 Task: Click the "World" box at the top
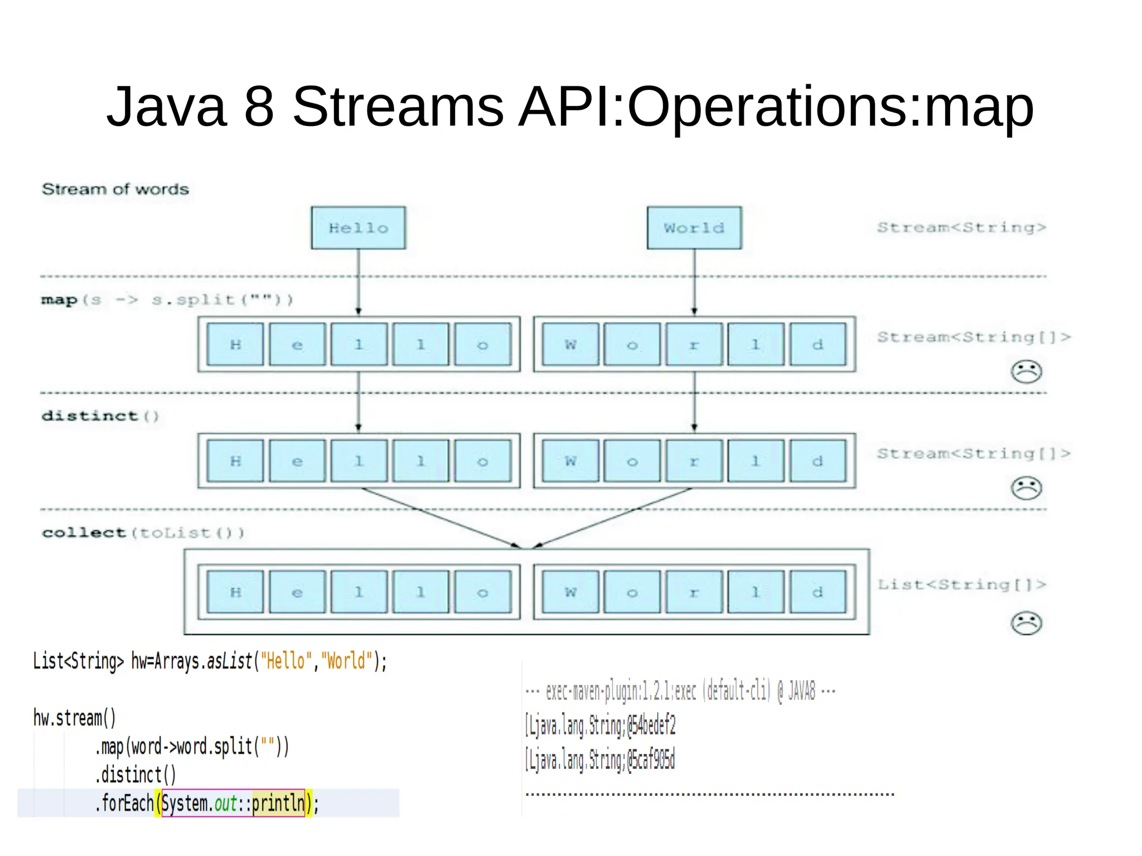[694, 228]
